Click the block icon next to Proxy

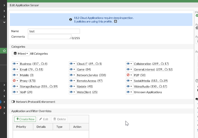pyautogui.click(x=14, y=81)
